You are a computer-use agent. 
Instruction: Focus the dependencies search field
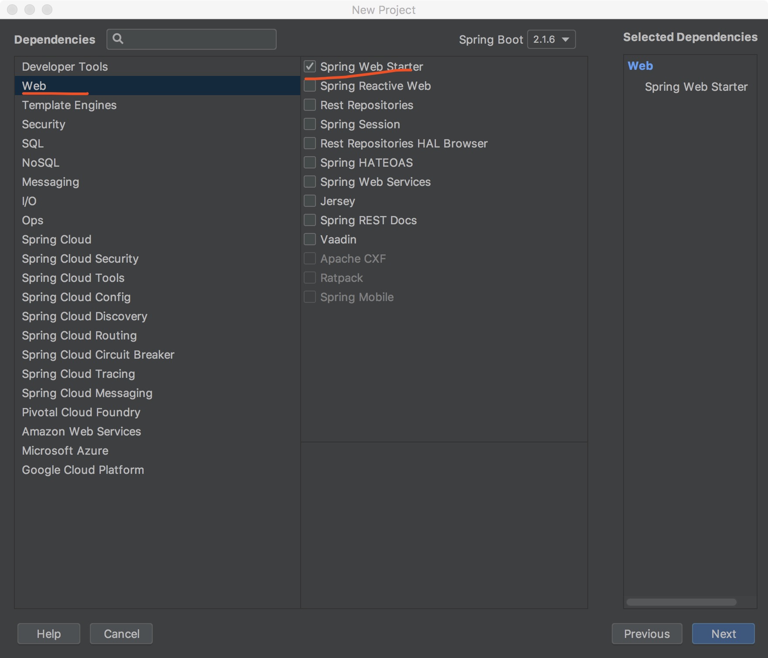tap(199, 39)
